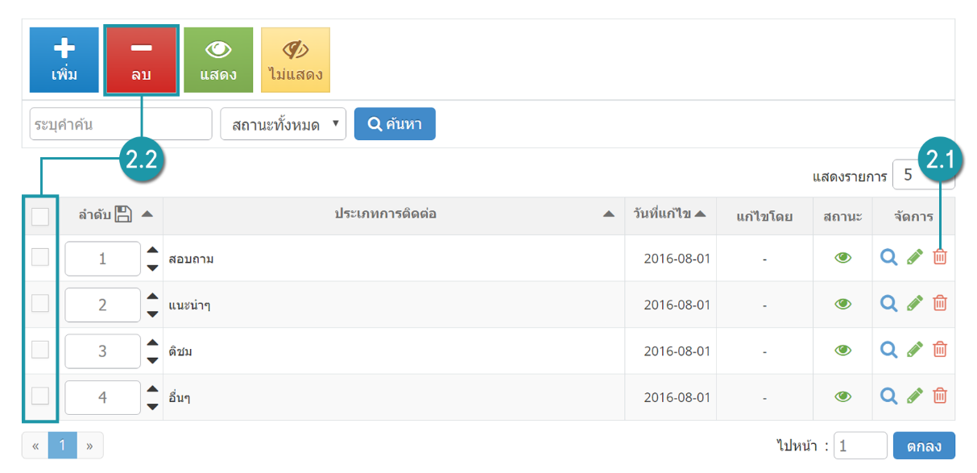Image resolution: width=977 pixels, height=473 pixels.
Task: View แนะนำๆ details with the magnifier icon
Action: tap(888, 303)
